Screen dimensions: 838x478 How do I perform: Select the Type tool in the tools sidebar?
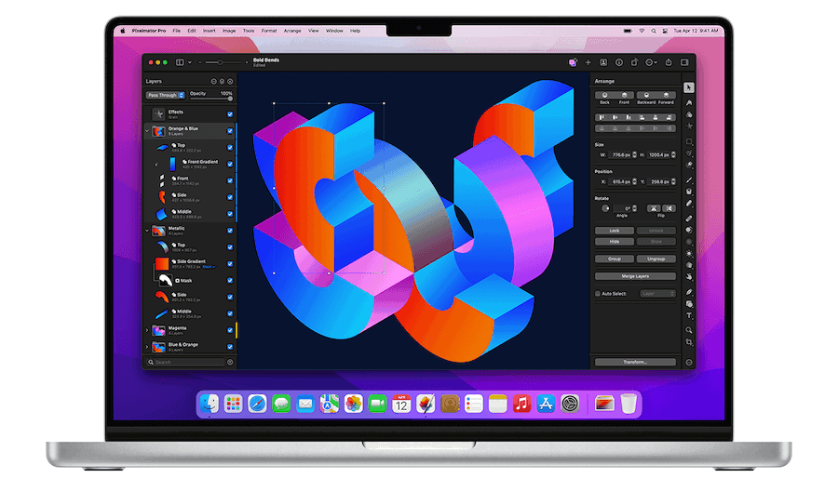(x=689, y=316)
